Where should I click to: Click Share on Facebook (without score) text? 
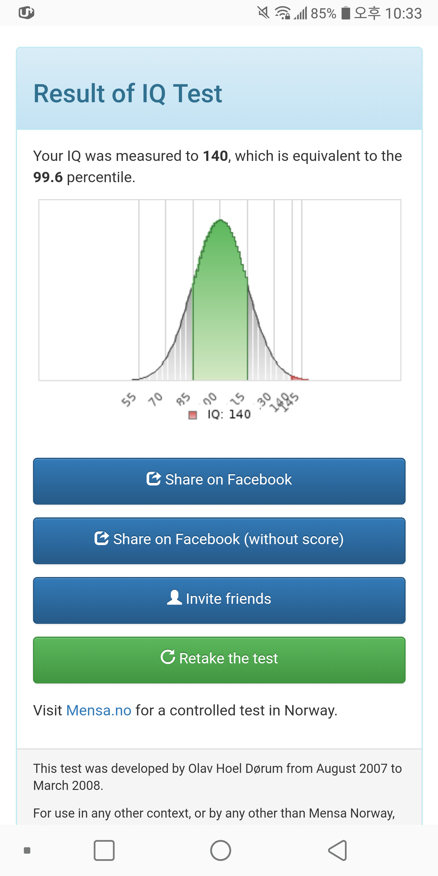[228, 539]
